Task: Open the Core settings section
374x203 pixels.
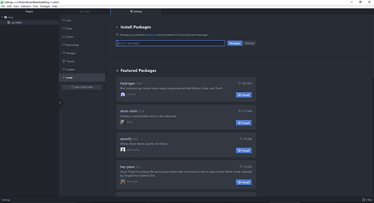Action: 82,20
